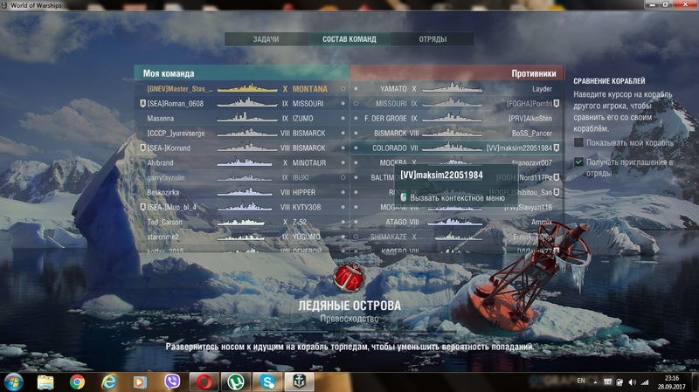Click the F. DER GROßE ship name
The width and height of the screenshot is (699, 392).
pyautogui.click(x=385, y=118)
